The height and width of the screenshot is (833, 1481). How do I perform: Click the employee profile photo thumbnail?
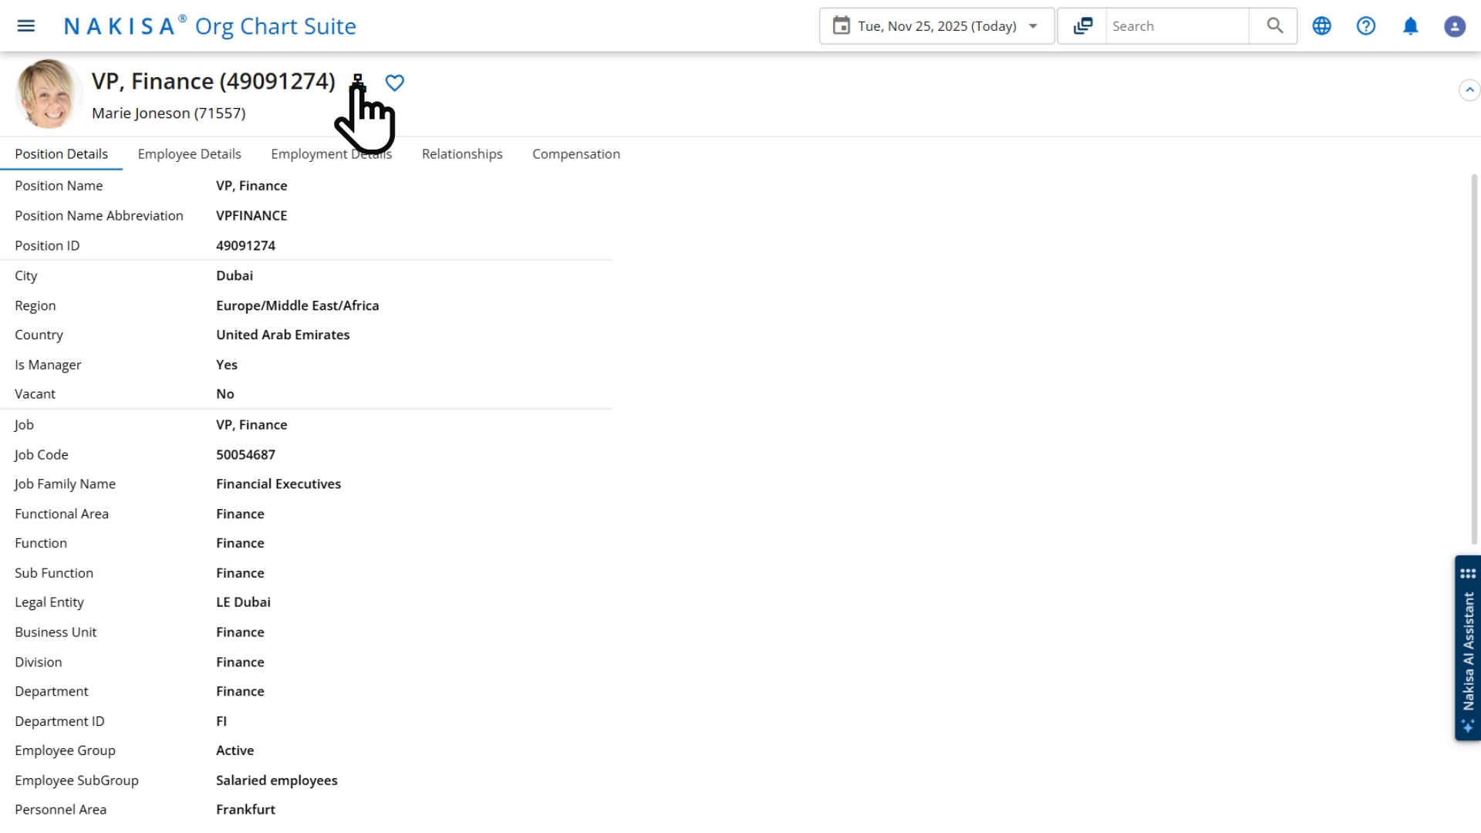(x=47, y=93)
